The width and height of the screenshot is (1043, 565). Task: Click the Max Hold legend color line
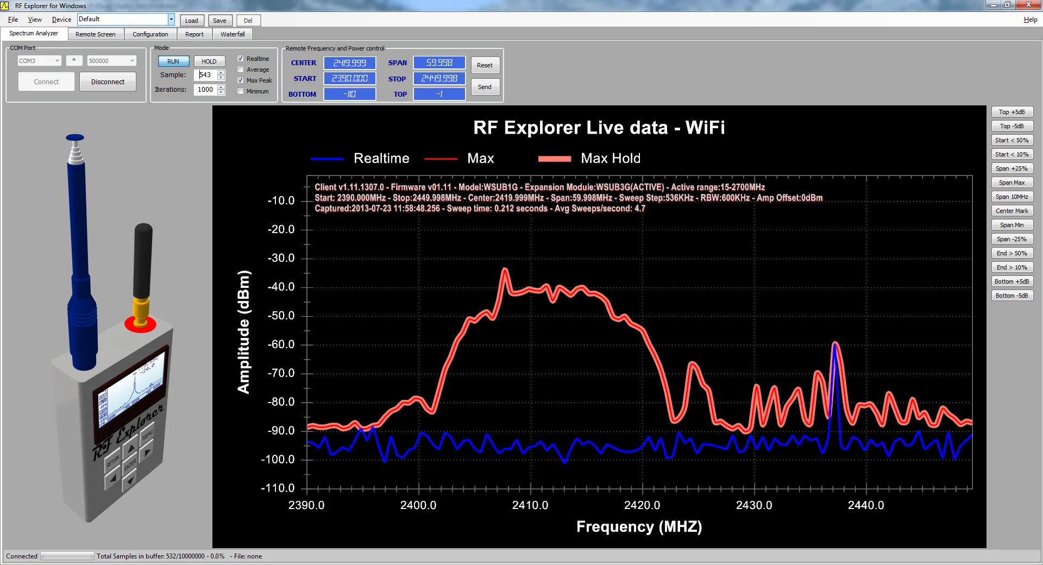click(x=554, y=159)
